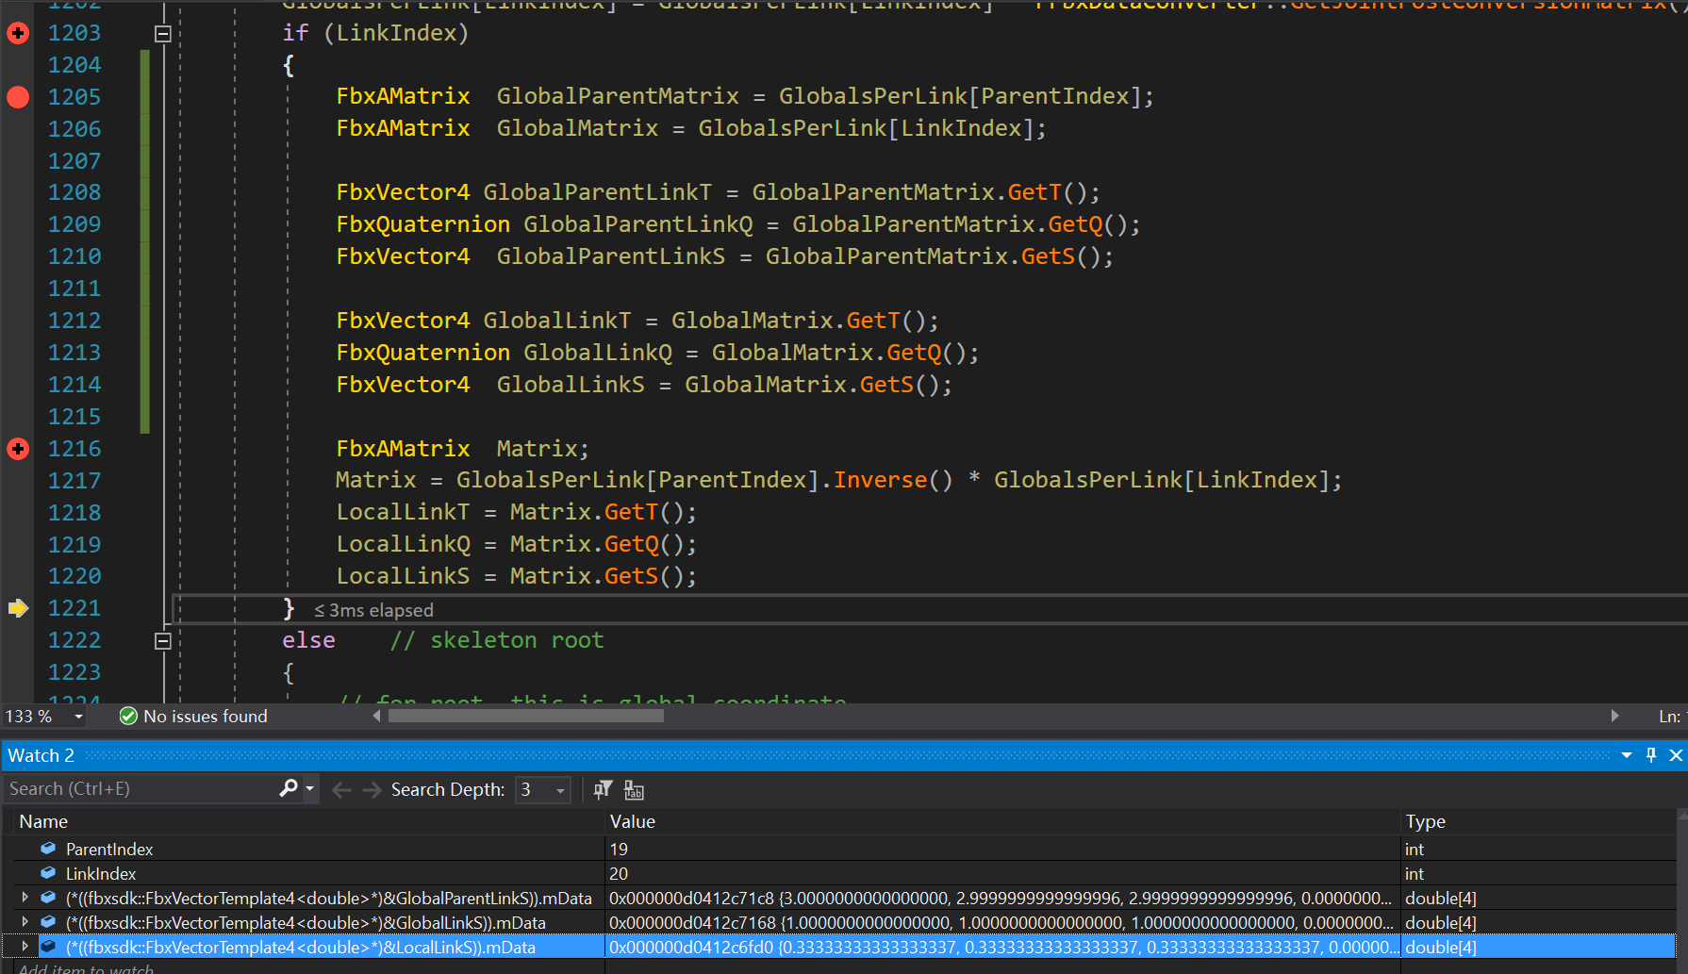Click the Watch 2 search input field
1688x974 pixels.
141,789
